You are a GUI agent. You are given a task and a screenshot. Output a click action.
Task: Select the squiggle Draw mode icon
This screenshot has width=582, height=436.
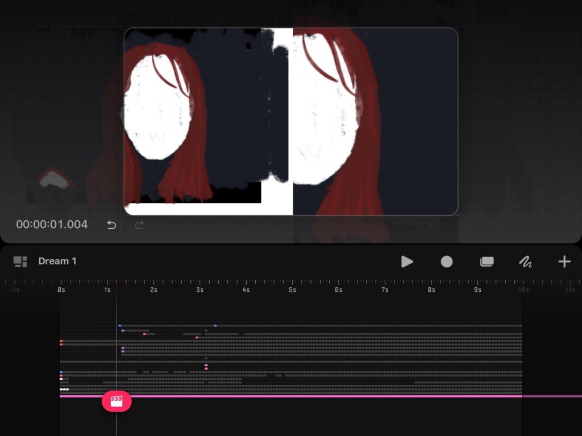click(x=525, y=262)
